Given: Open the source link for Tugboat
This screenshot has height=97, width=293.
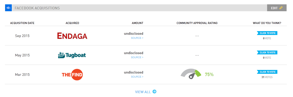Looking at the screenshot, I should pos(137,57).
